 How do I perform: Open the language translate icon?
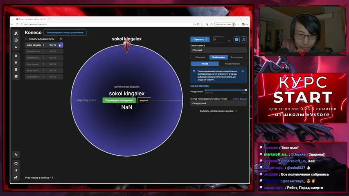click(x=16, y=154)
